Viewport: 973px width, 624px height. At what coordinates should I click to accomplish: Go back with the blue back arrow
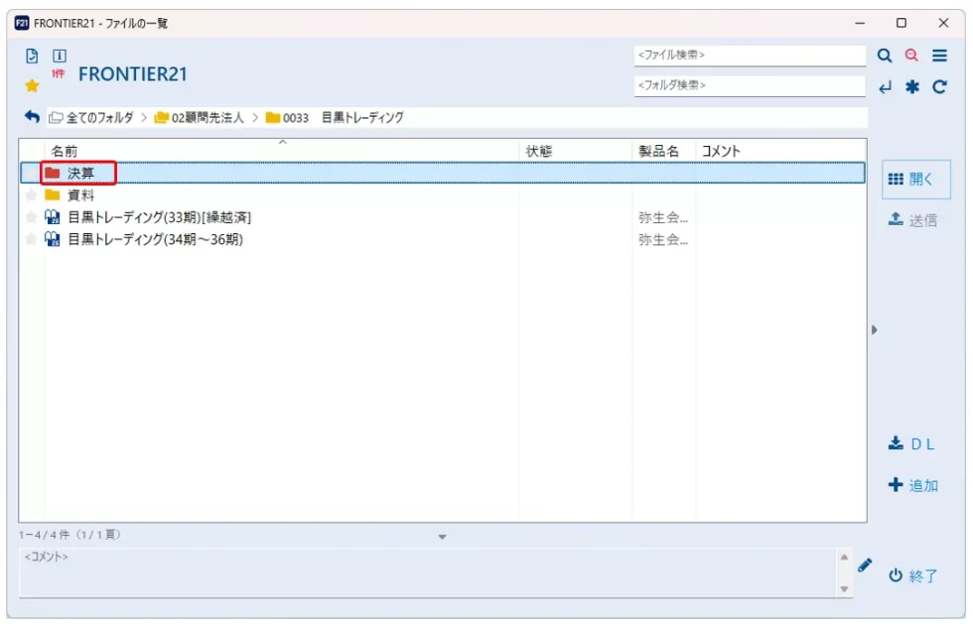tap(32, 117)
